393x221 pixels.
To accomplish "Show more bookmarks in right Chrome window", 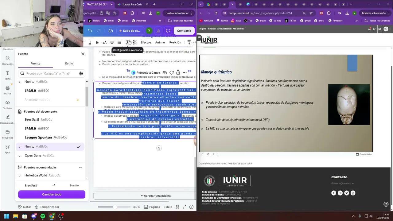I will [356, 21].
